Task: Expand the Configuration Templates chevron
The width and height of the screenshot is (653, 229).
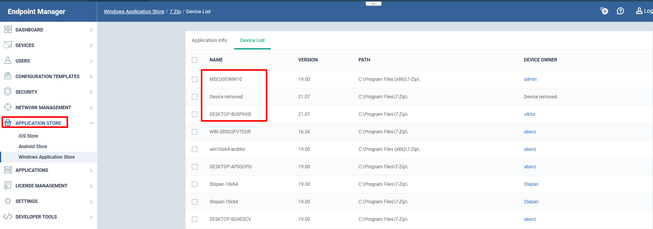Action: click(91, 77)
